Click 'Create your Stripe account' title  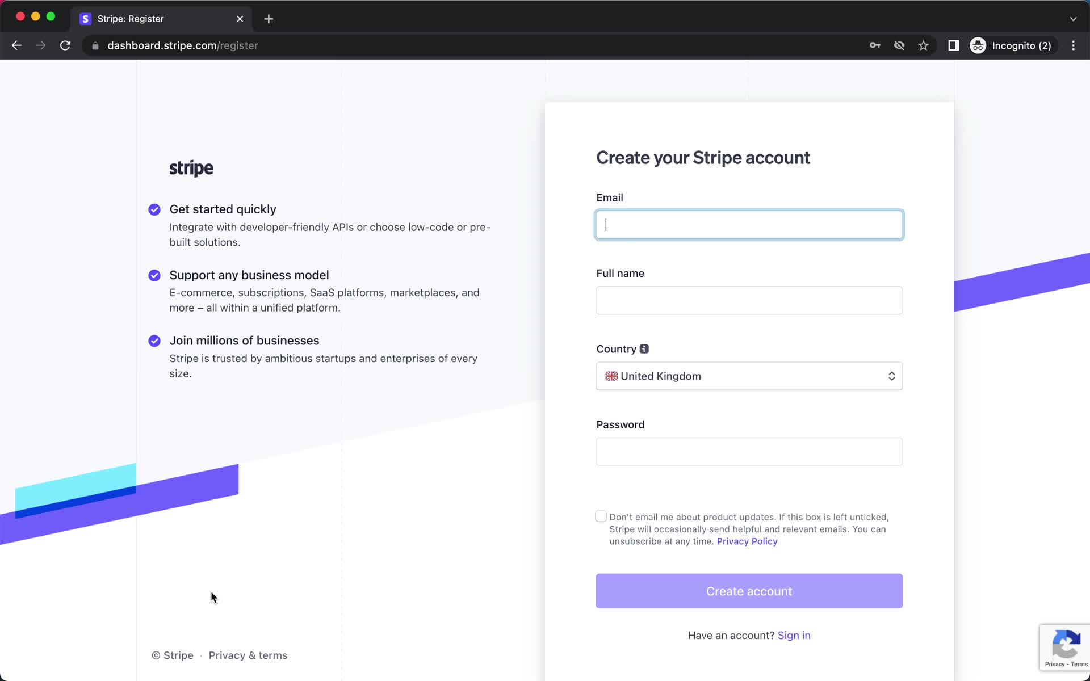tap(703, 158)
